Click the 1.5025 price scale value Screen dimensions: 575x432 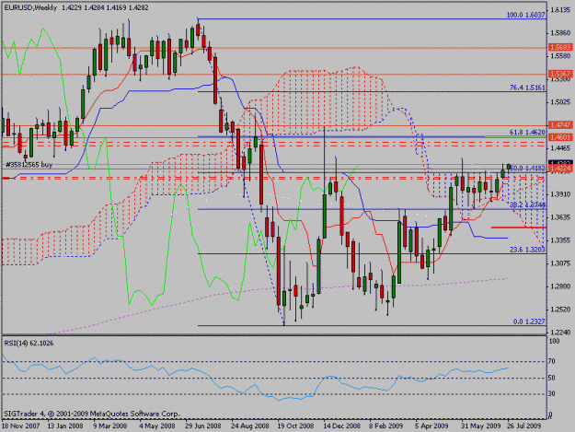point(560,101)
